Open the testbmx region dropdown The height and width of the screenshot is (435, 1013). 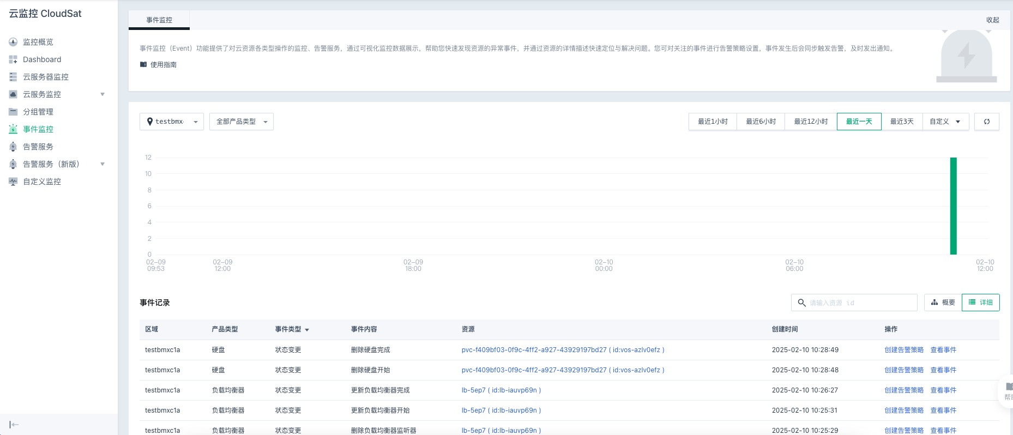[172, 122]
